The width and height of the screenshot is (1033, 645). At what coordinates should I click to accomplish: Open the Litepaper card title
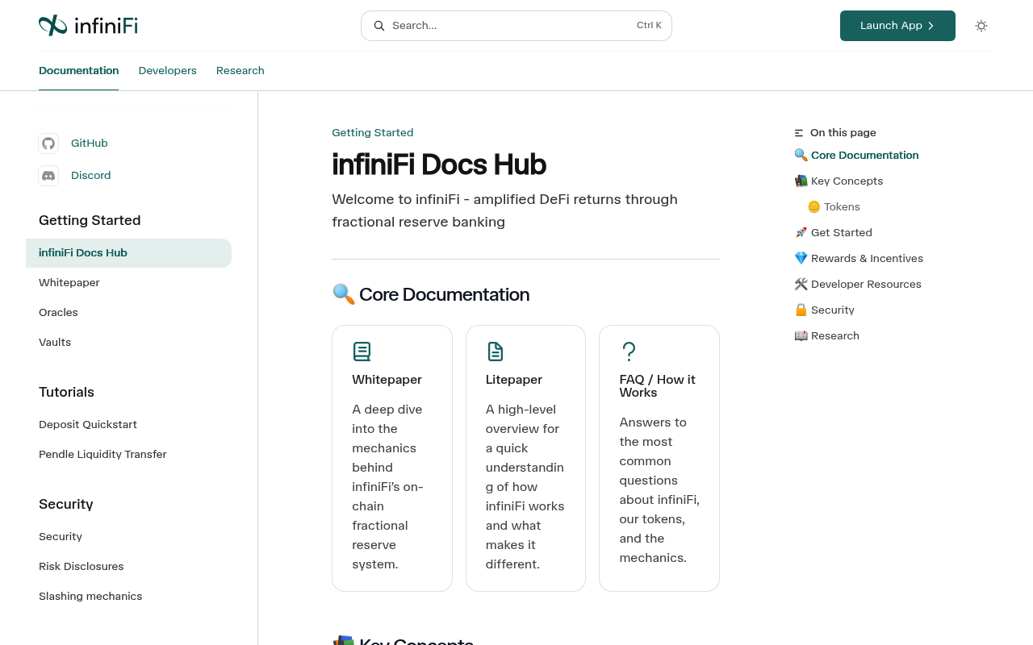pyautogui.click(x=514, y=380)
